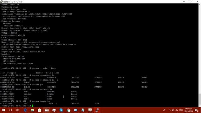Click network ID "40b3ac55491a"
201x113 pixels.
click(x=7, y=96)
